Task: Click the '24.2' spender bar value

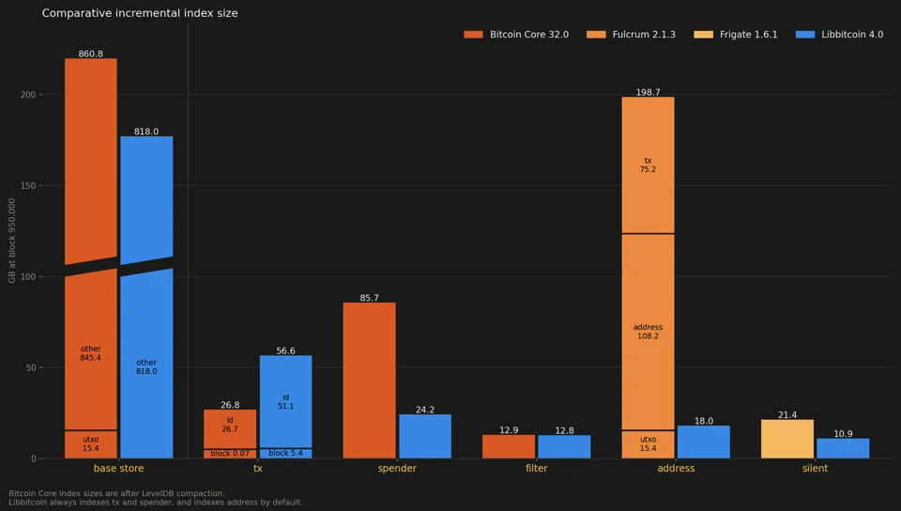Action: [425, 410]
